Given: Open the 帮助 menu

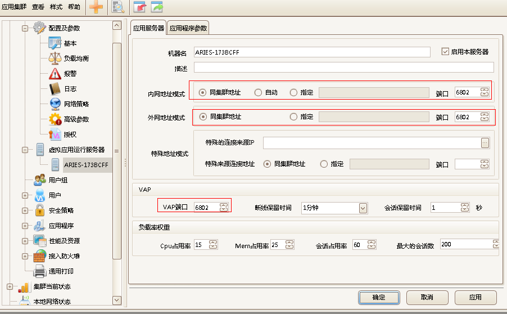Looking at the screenshot, I should coord(74,7).
